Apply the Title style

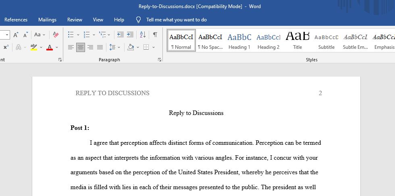coord(297,41)
